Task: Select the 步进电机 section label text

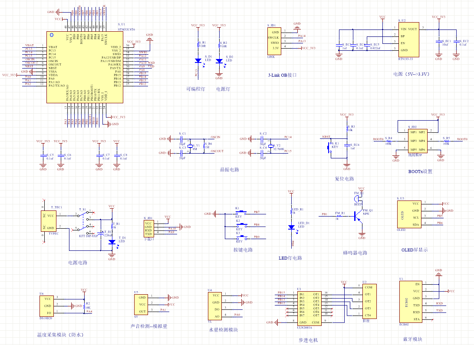Action: [x=308, y=340]
